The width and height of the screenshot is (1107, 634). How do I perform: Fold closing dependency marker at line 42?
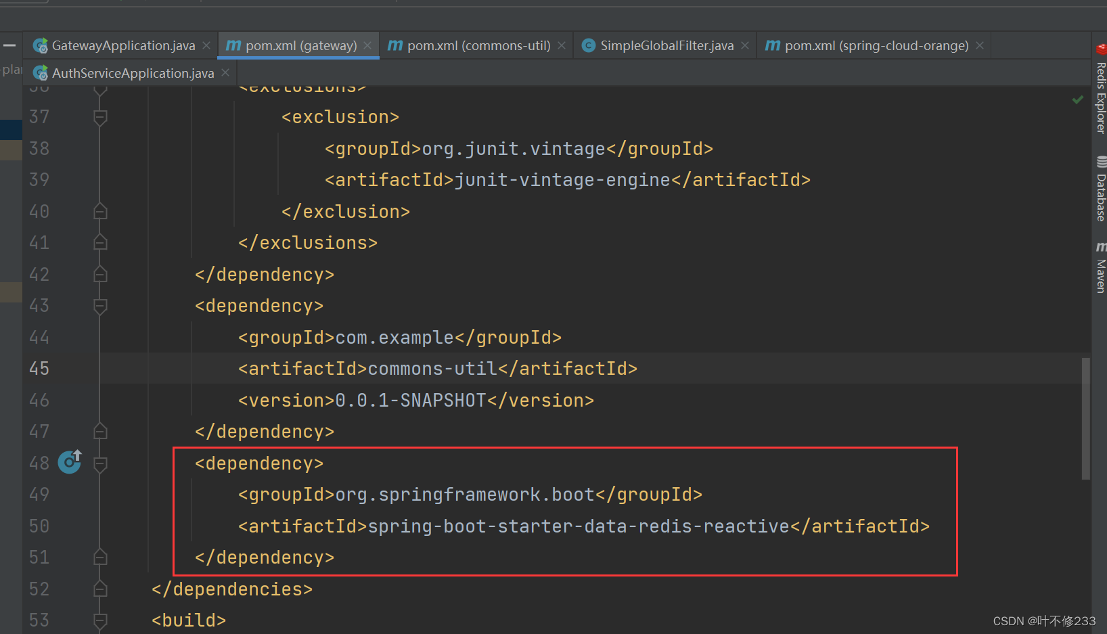point(100,274)
